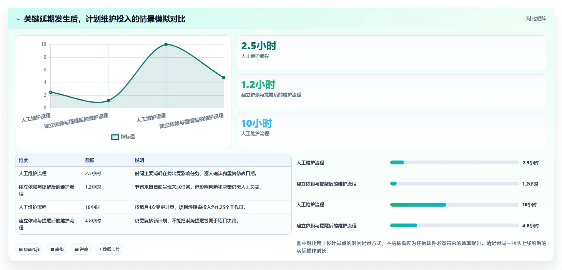Click the description starting 仍需复核新计划
The image size is (562, 270).
(x=187, y=221)
